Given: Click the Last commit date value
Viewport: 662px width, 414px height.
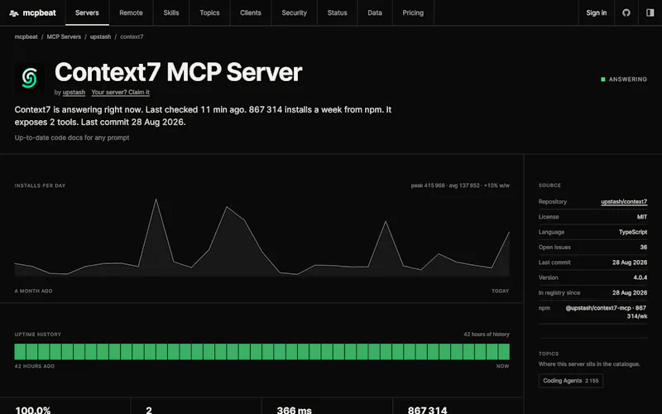Looking at the screenshot, I should [630, 262].
